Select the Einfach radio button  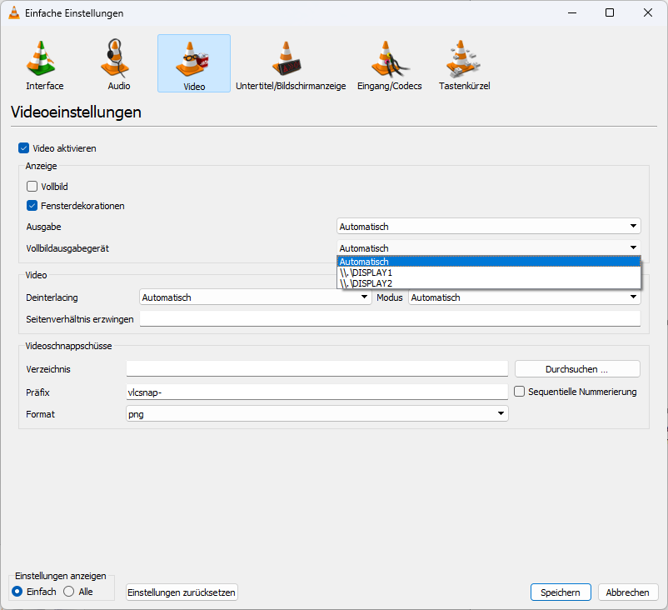click(x=17, y=591)
